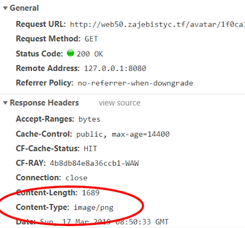Select the Accept-Ranges bytes value
Screen dimensions: 245x228
(x=89, y=119)
